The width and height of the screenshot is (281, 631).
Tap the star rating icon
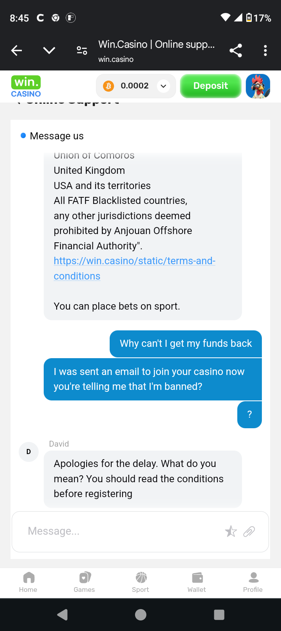[x=231, y=531]
